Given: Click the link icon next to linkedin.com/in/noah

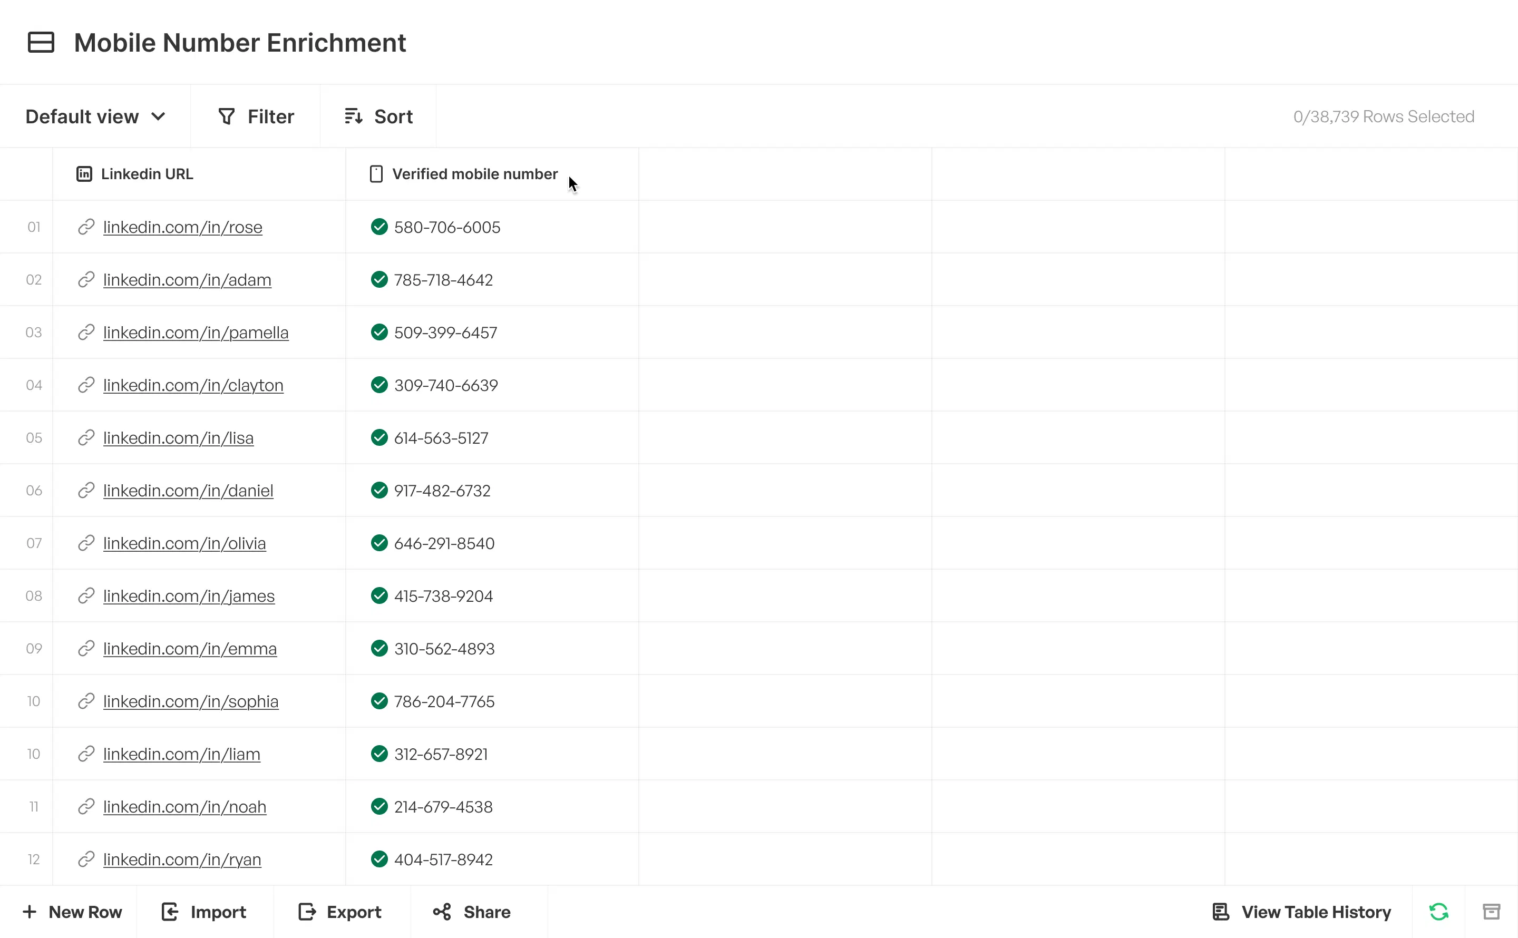Looking at the screenshot, I should 86,806.
